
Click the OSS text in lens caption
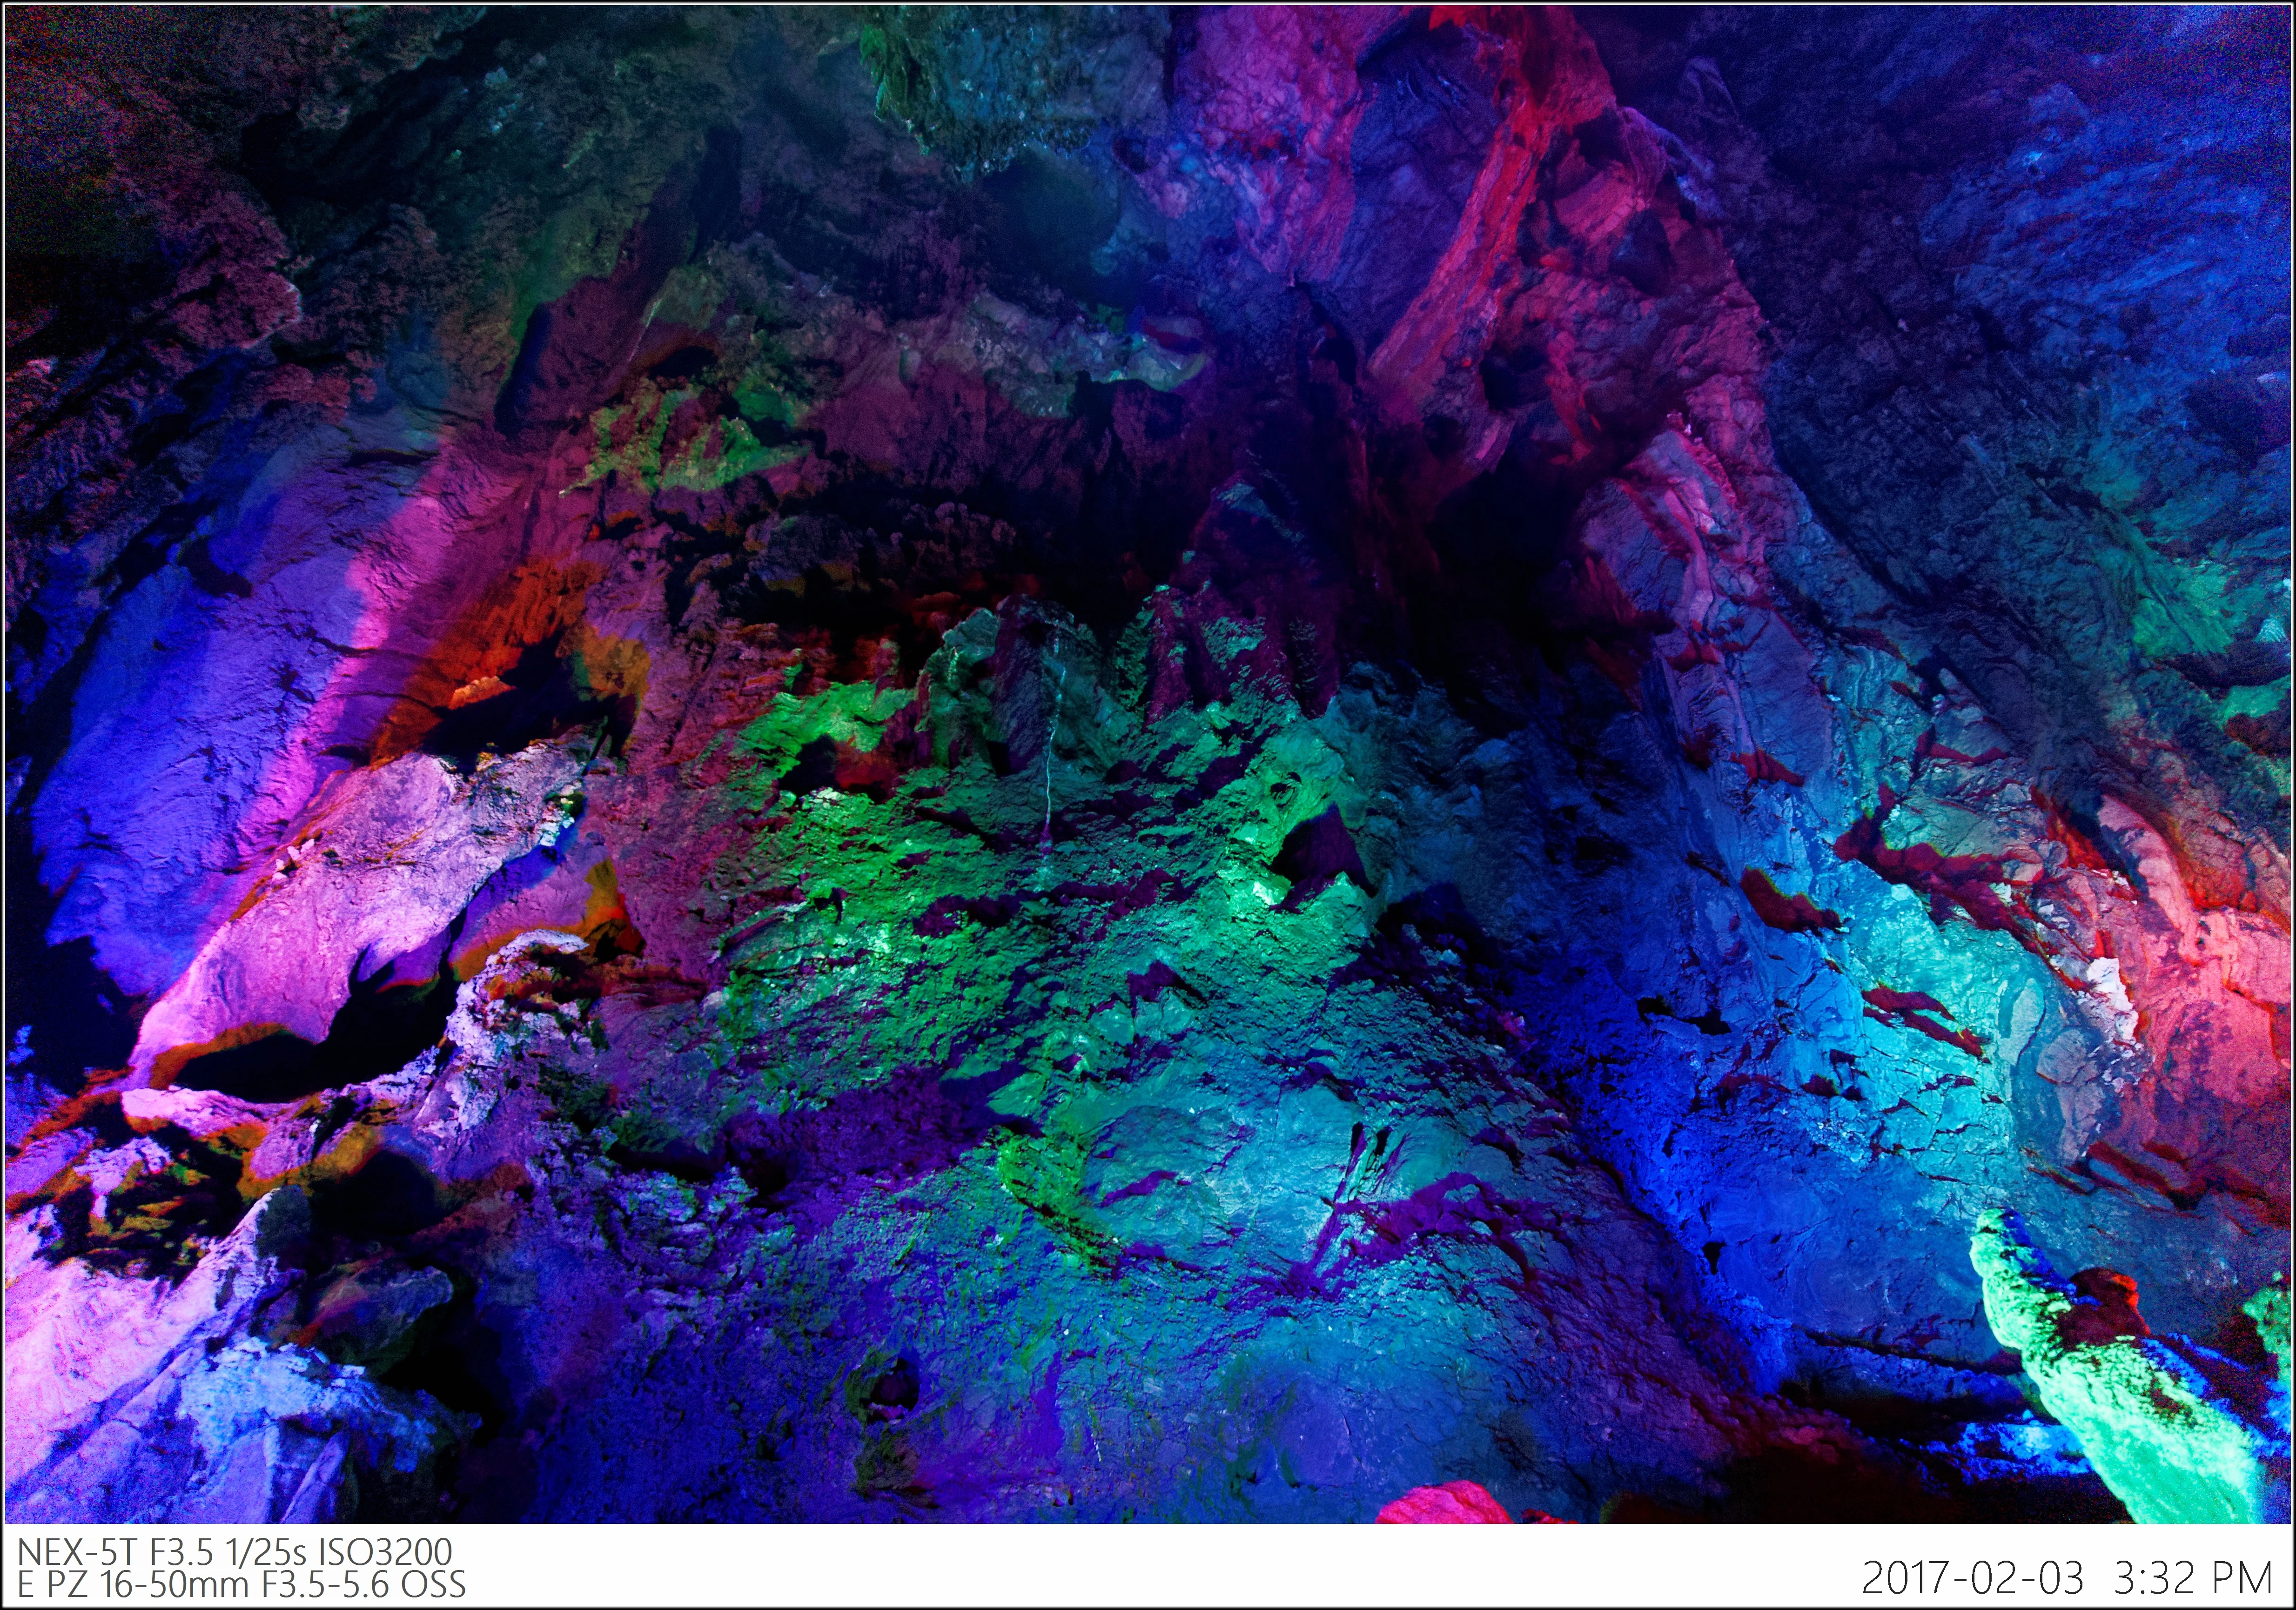pyautogui.click(x=433, y=1584)
